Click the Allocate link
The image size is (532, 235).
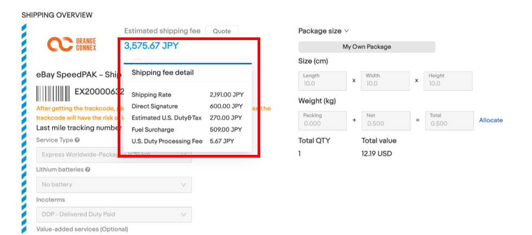pyautogui.click(x=491, y=120)
